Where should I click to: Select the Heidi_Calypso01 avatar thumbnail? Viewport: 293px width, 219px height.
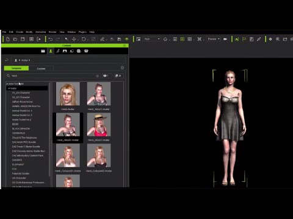(68, 156)
